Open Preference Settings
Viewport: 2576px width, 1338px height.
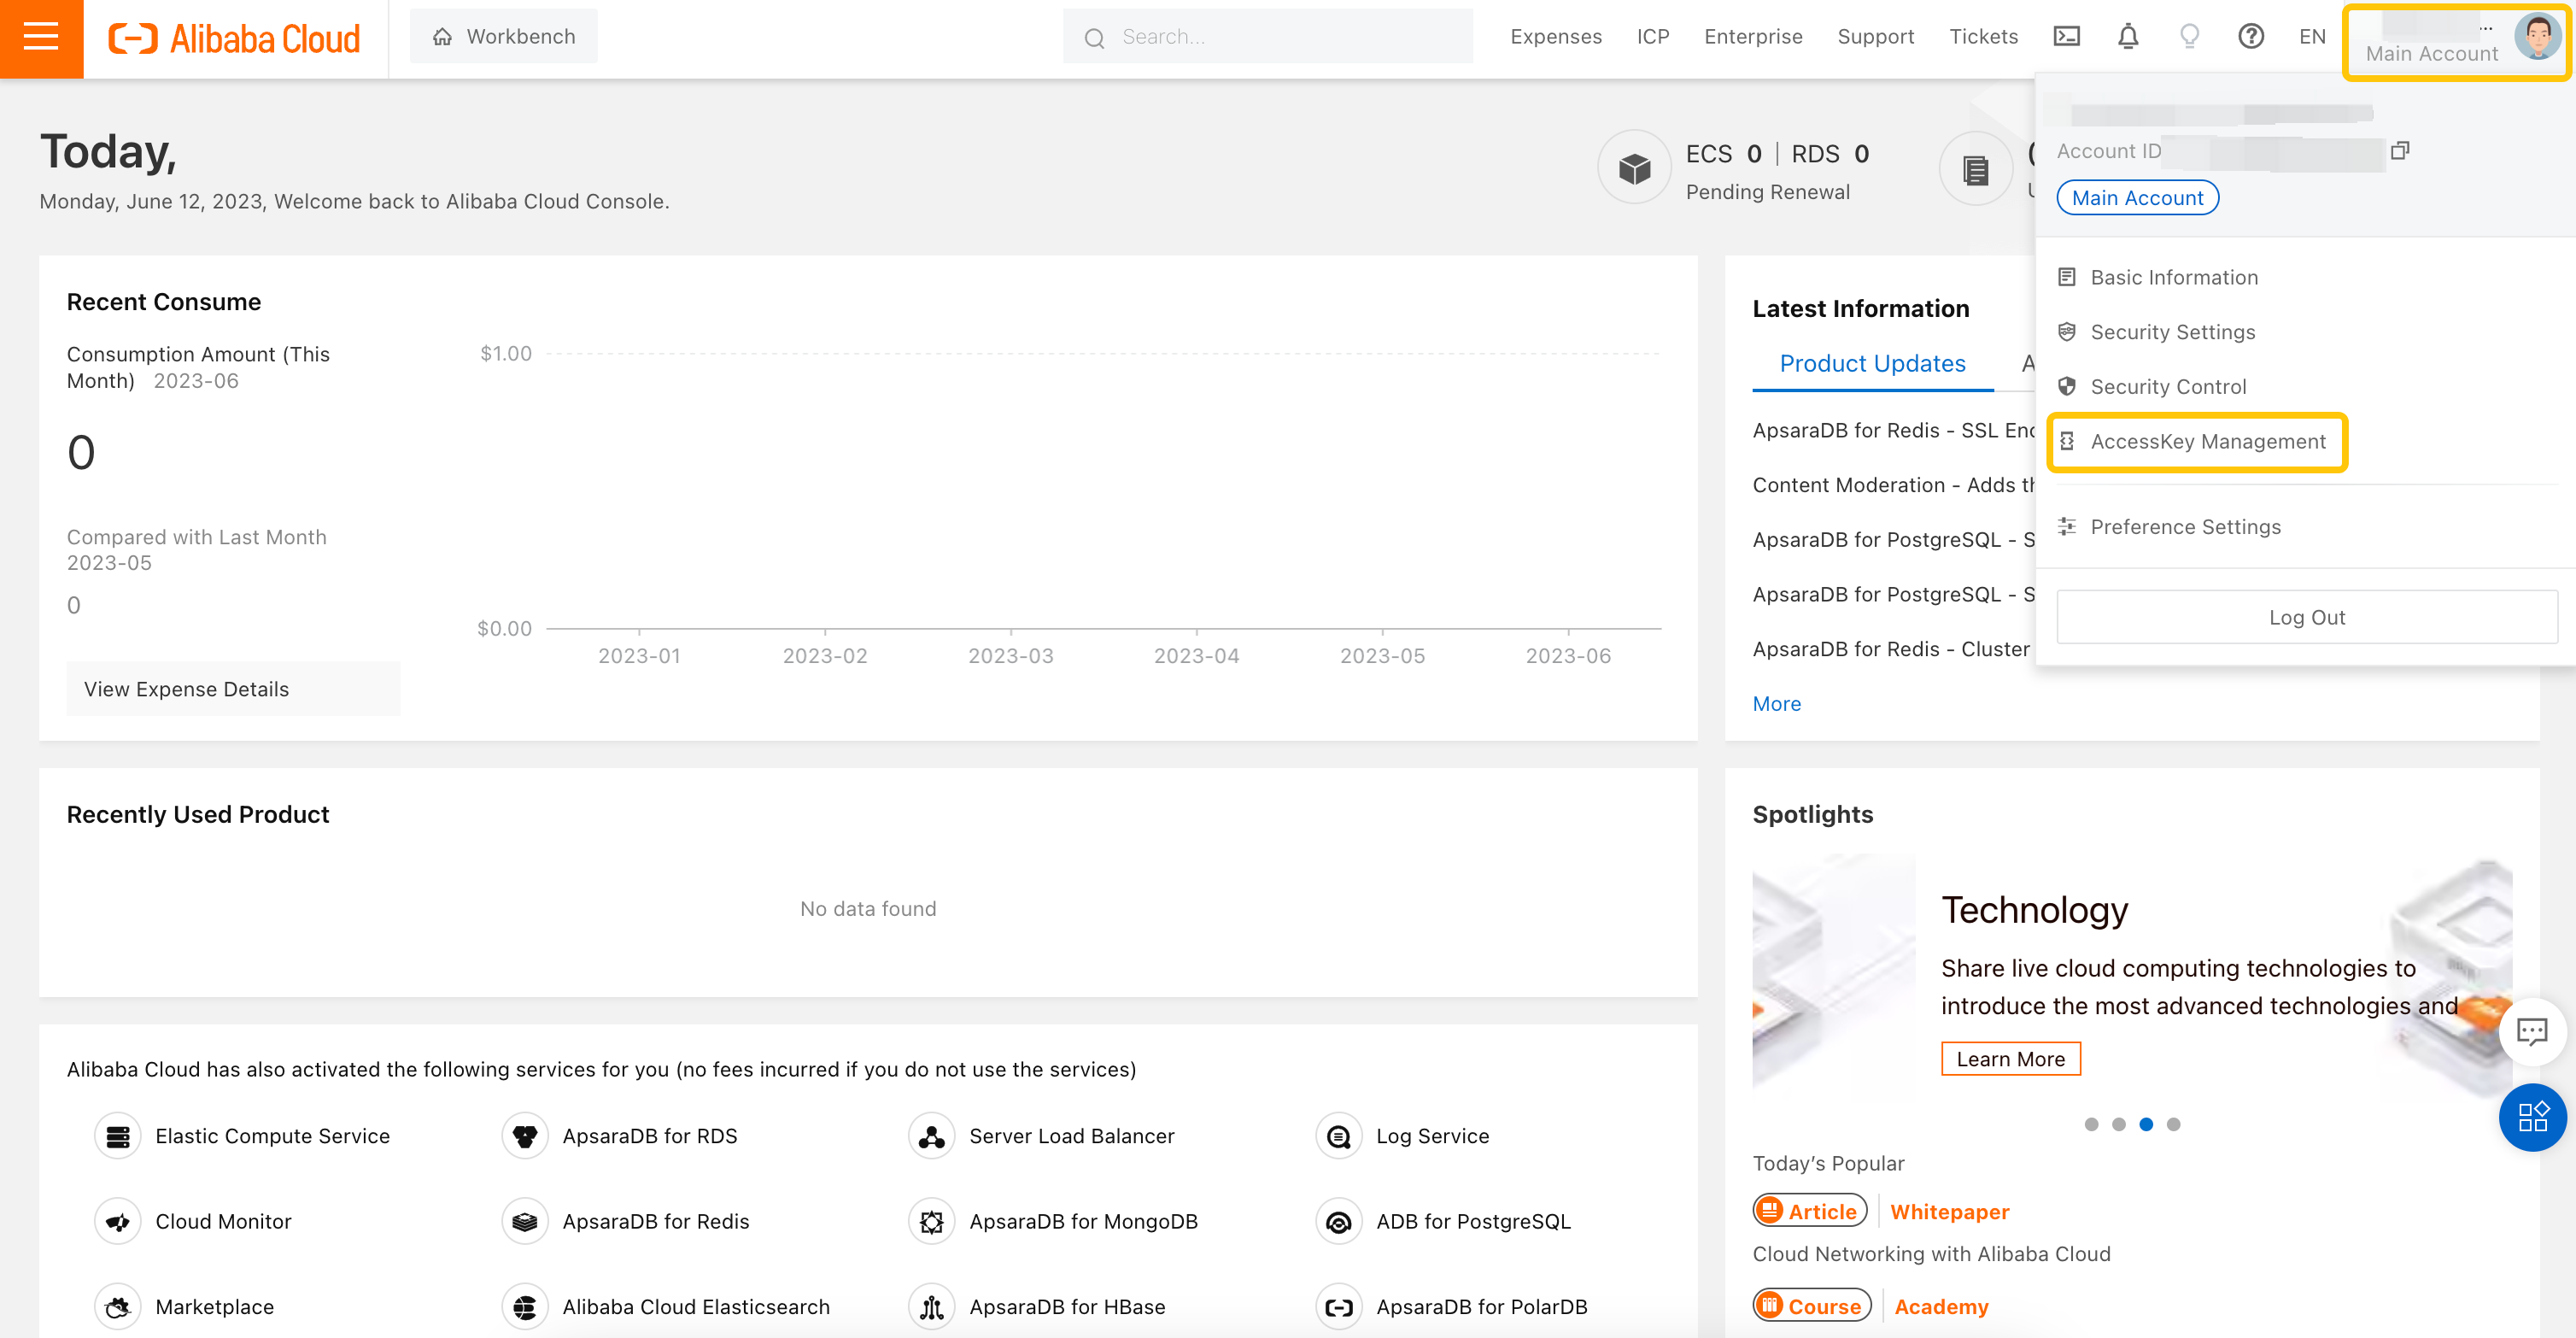click(2185, 527)
